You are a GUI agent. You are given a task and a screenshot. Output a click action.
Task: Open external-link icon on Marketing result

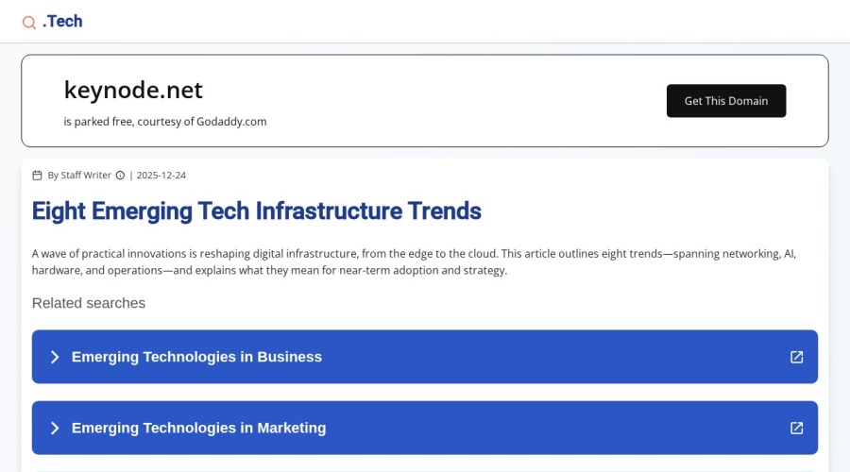(x=796, y=428)
